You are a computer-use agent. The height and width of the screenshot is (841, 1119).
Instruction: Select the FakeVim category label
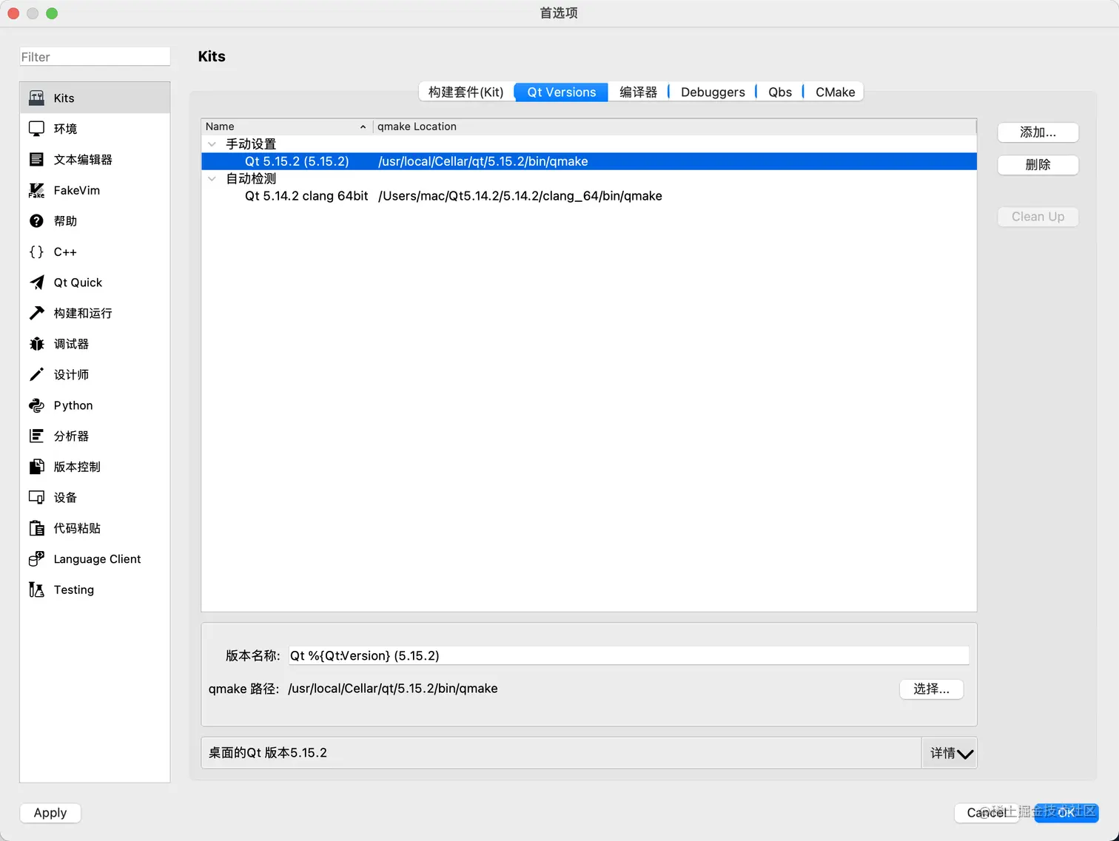click(77, 190)
